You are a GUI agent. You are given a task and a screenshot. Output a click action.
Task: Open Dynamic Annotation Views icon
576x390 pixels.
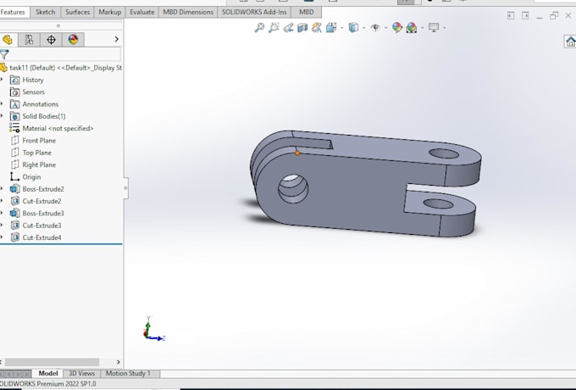click(x=317, y=28)
